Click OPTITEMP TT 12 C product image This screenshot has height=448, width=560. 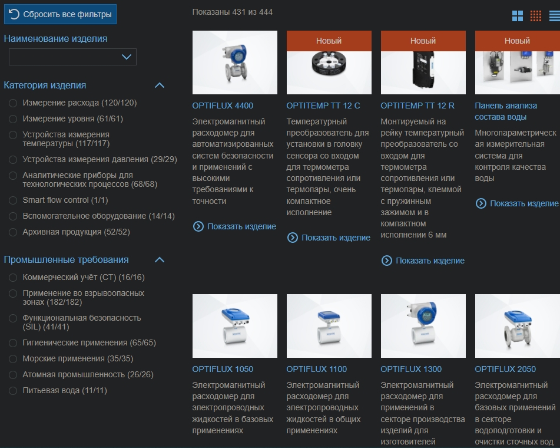click(x=329, y=62)
